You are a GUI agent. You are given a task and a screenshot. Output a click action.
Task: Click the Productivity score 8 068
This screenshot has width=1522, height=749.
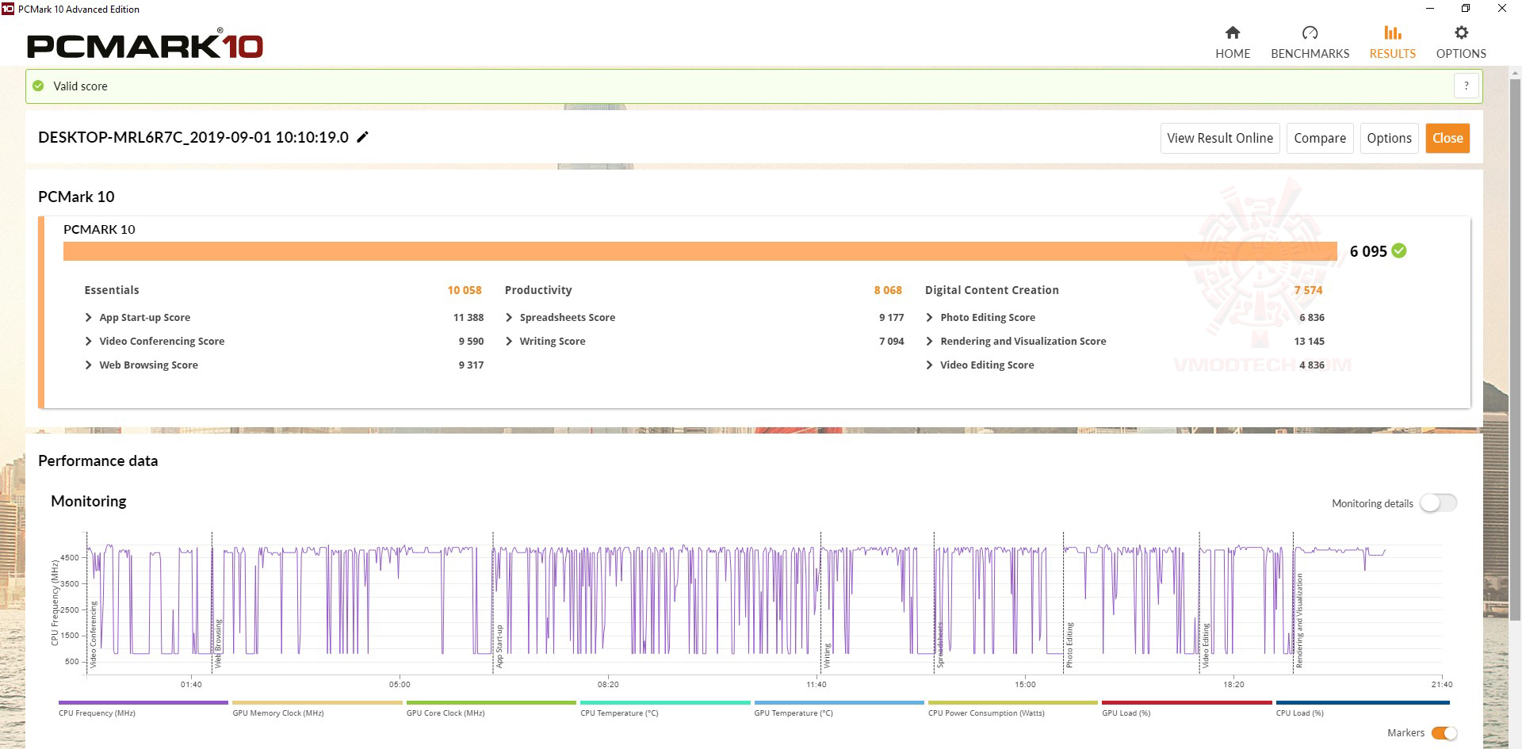888,290
